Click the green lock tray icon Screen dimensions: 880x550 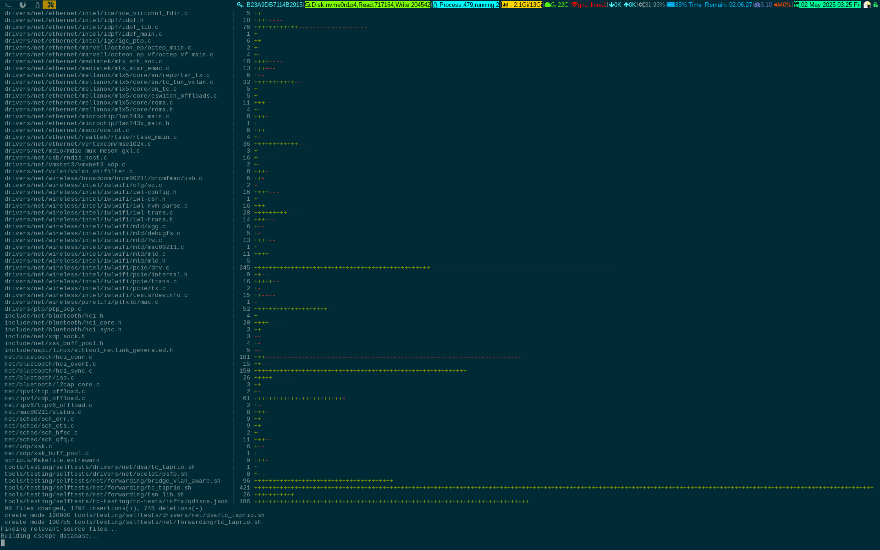click(875, 5)
